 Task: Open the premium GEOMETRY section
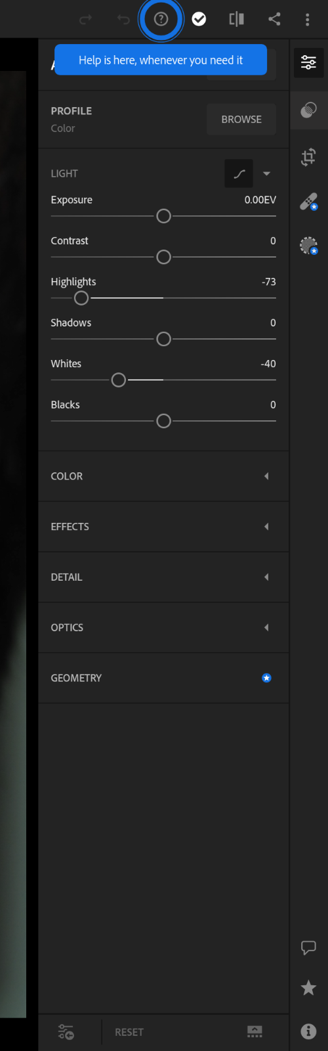coord(163,678)
